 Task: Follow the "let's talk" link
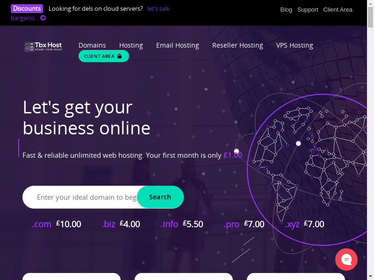tap(158, 8)
